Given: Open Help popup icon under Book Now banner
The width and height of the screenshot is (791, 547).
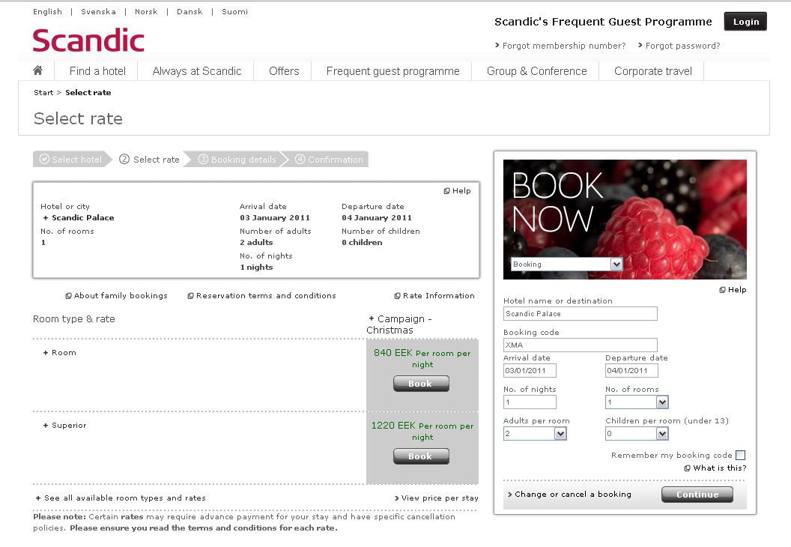Looking at the screenshot, I should [x=722, y=290].
